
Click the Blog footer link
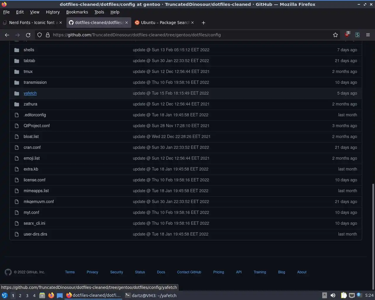click(282, 272)
